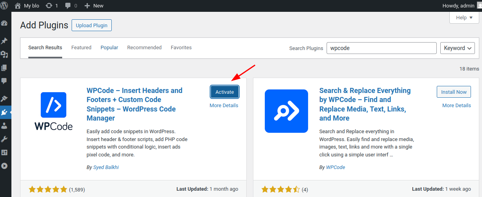
Task: Open Users via the person icon
Action: tap(4, 126)
